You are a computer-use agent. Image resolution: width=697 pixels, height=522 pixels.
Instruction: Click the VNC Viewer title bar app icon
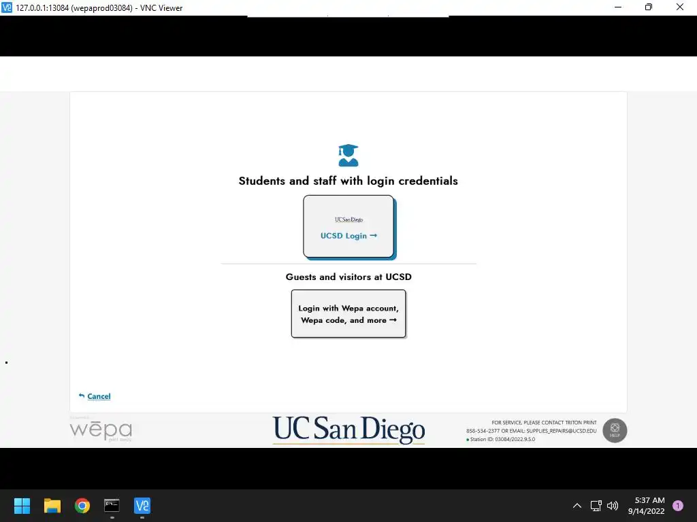pyautogui.click(x=7, y=7)
